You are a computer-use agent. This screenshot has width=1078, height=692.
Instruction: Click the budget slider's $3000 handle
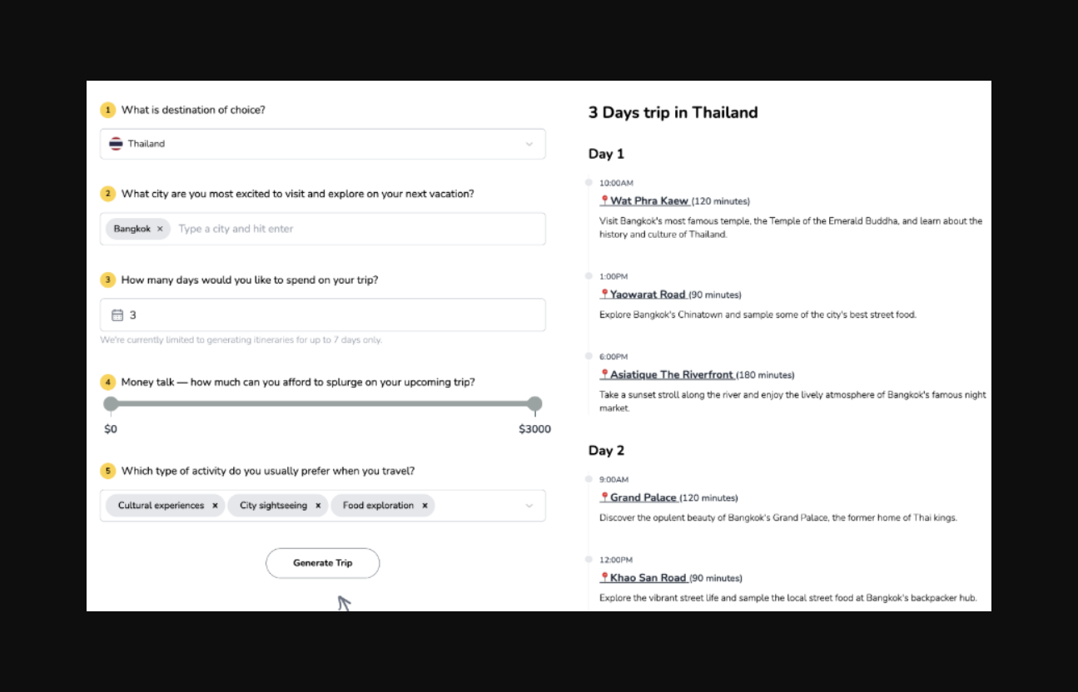point(534,404)
